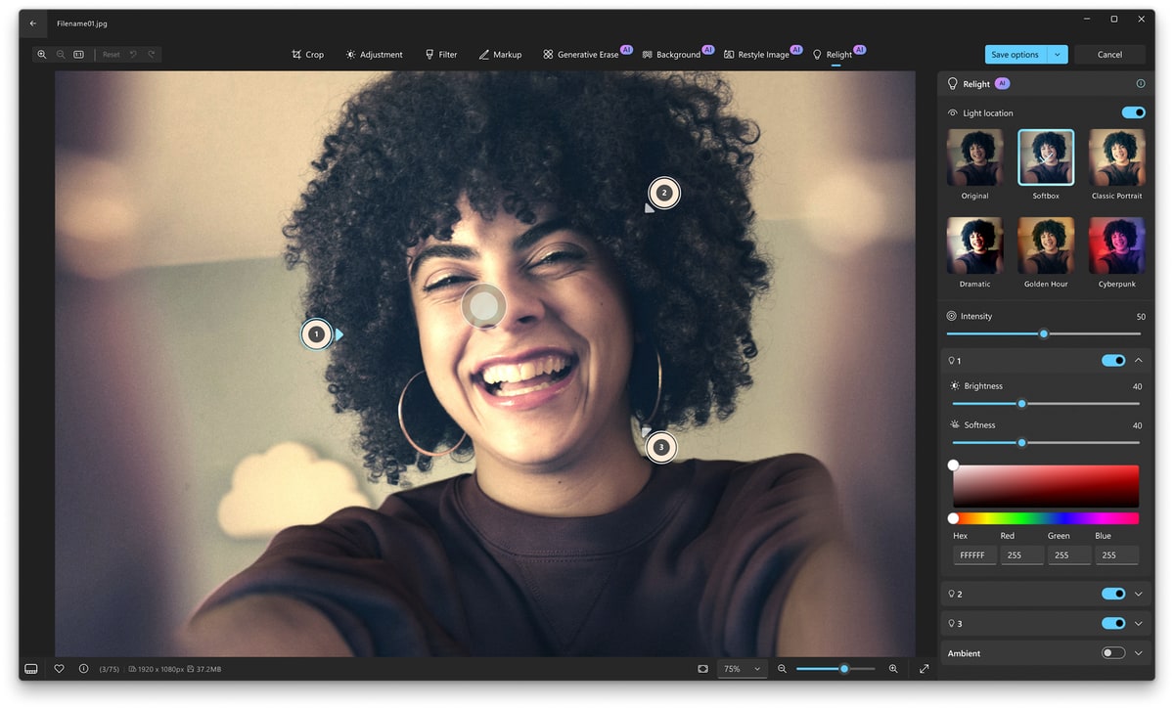1174x709 pixels.
Task: Expand the light 2 settings chevron
Action: (1139, 594)
